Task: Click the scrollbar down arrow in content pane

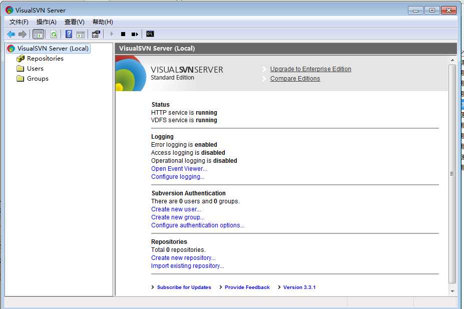Action: pos(452,291)
